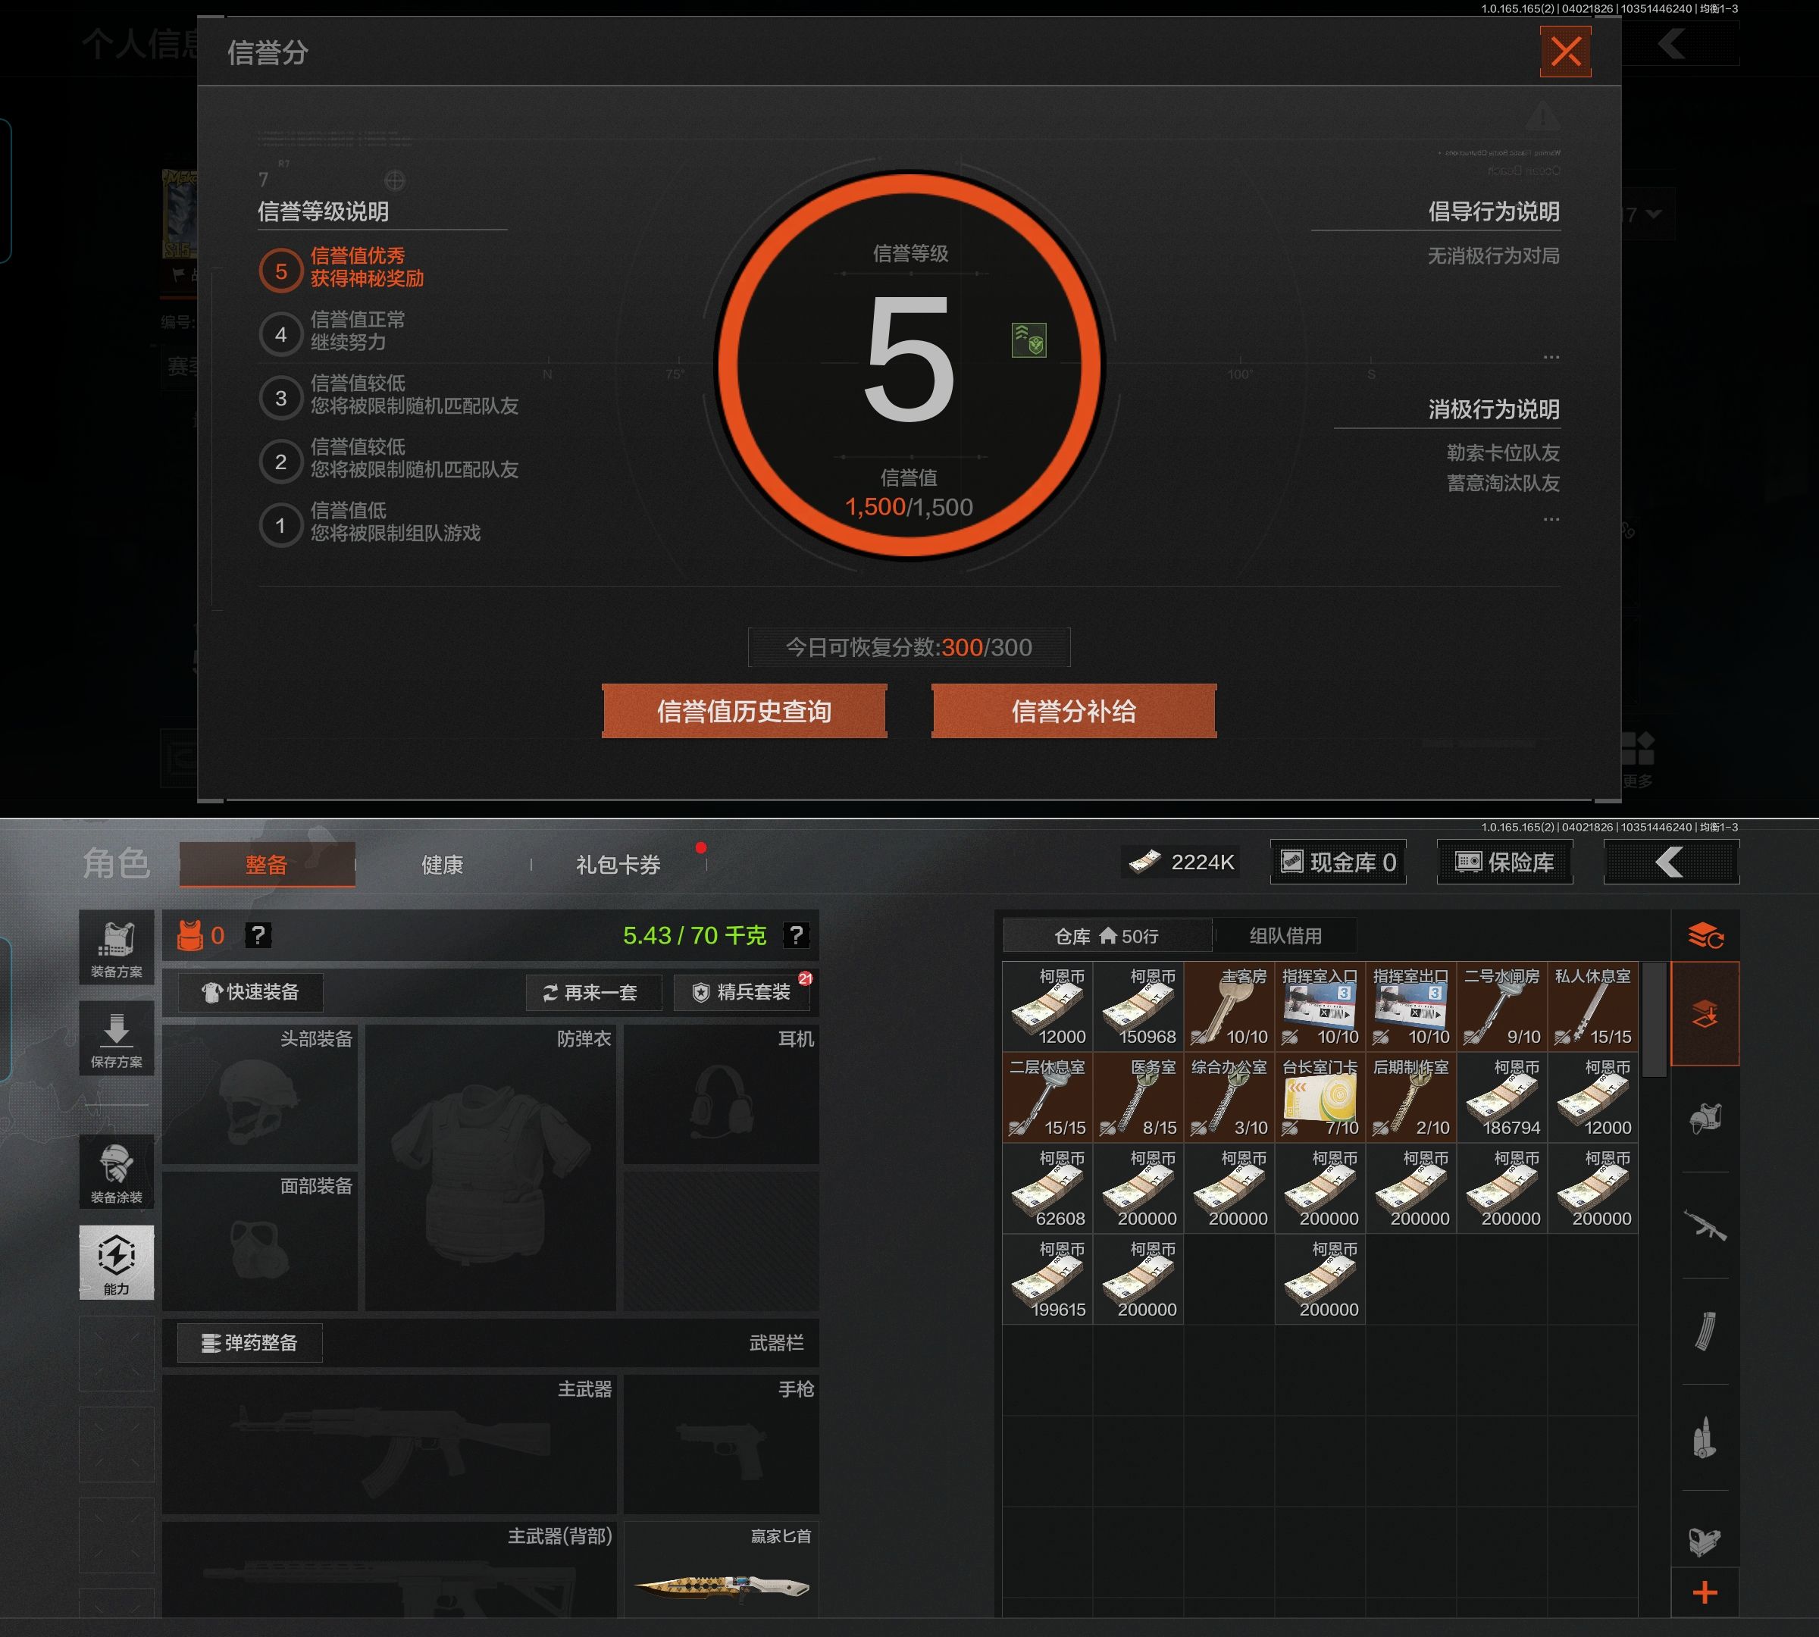1819x1637 pixels.
Task: Expand more items under 倡导行为说明
Action: (x=1551, y=357)
